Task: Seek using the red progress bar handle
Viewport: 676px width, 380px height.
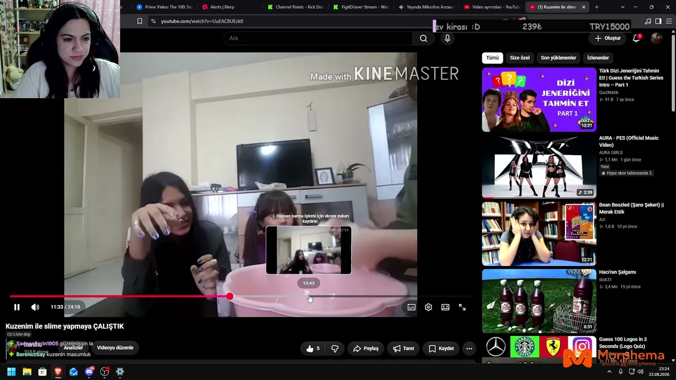Action: point(230,297)
